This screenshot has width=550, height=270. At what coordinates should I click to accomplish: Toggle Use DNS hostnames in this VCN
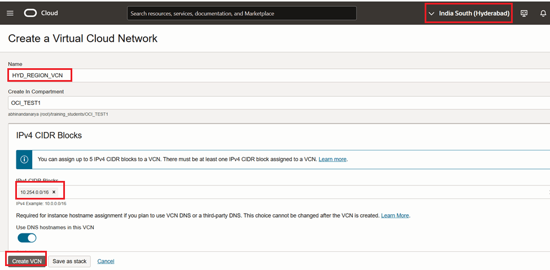27,238
